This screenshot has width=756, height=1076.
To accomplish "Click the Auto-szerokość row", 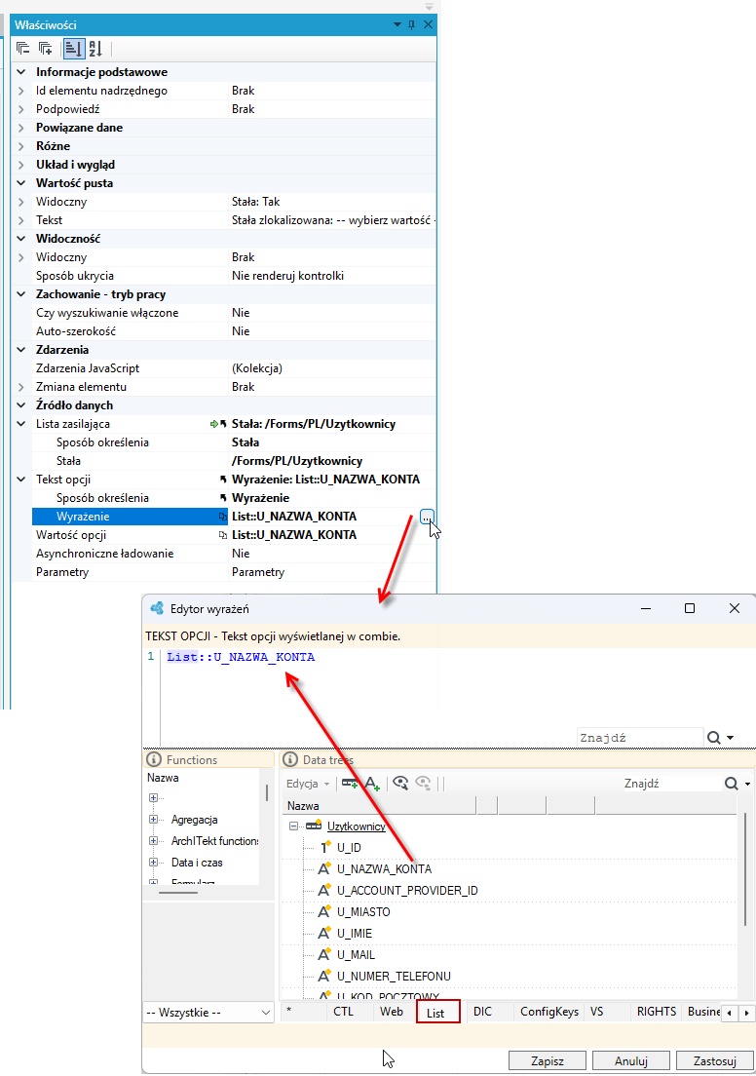I will (x=233, y=331).
